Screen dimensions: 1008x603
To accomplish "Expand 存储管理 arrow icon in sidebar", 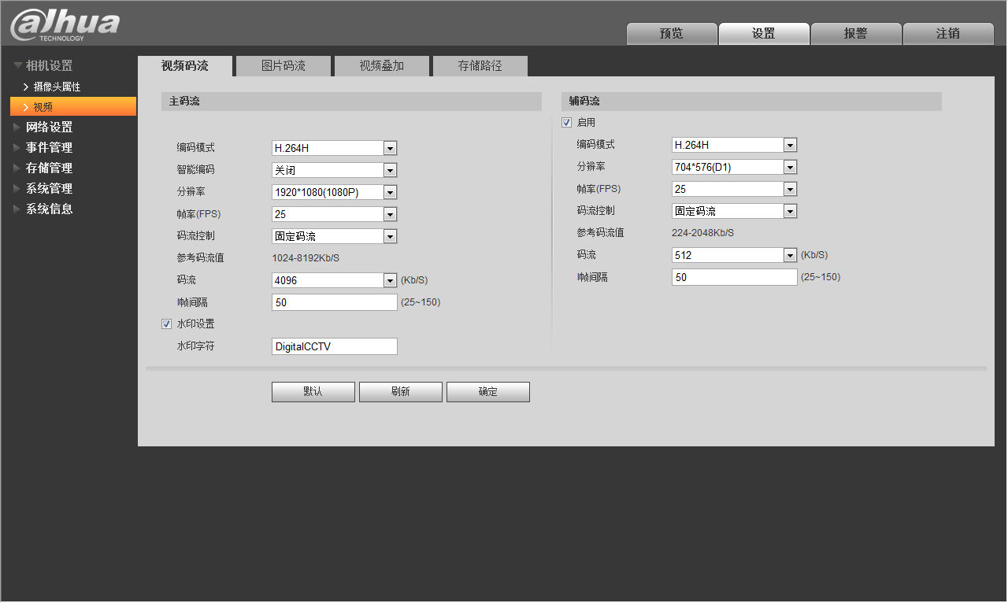I will [x=17, y=168].
